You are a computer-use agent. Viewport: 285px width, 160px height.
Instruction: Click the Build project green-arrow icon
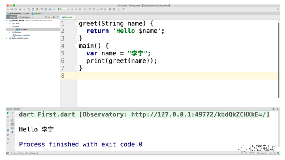(x=59, y=10)
